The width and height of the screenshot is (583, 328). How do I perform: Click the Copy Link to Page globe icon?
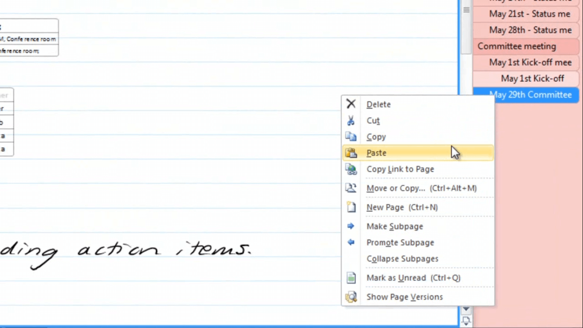click(351, 169)
